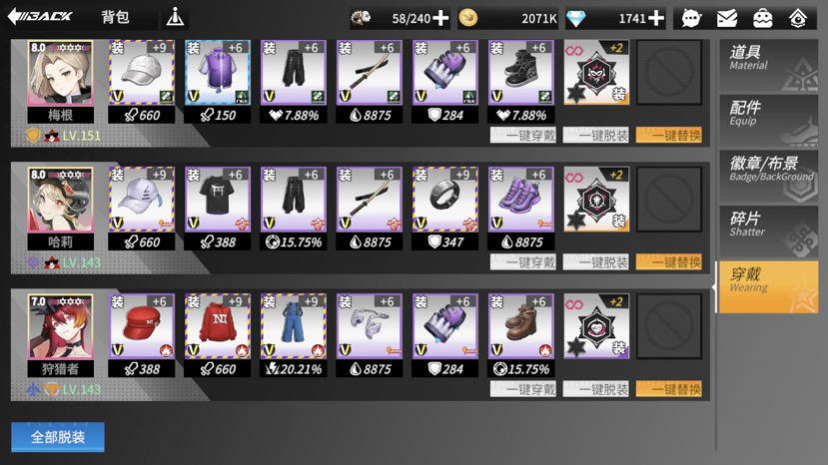
Task: Tap the gold coin currency icon
Action: point(467,18)
